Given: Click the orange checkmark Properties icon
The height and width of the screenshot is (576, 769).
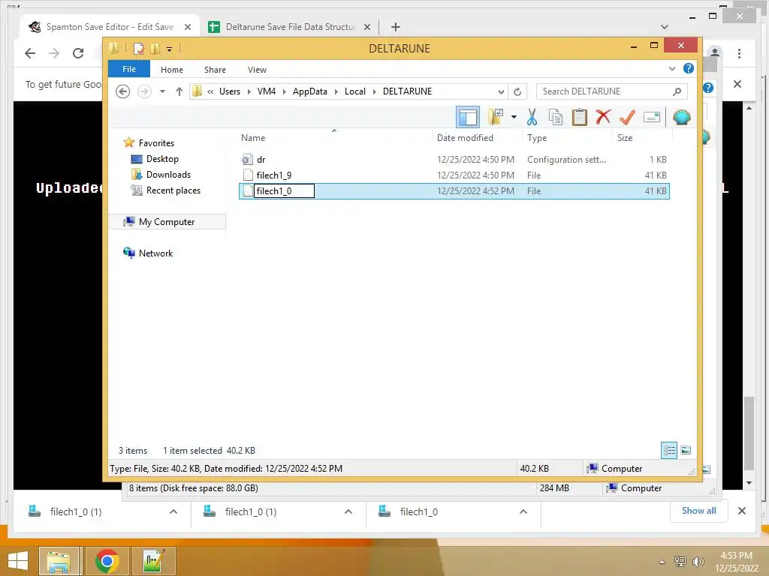Looking at the screenshot, I should coord(627,117).
